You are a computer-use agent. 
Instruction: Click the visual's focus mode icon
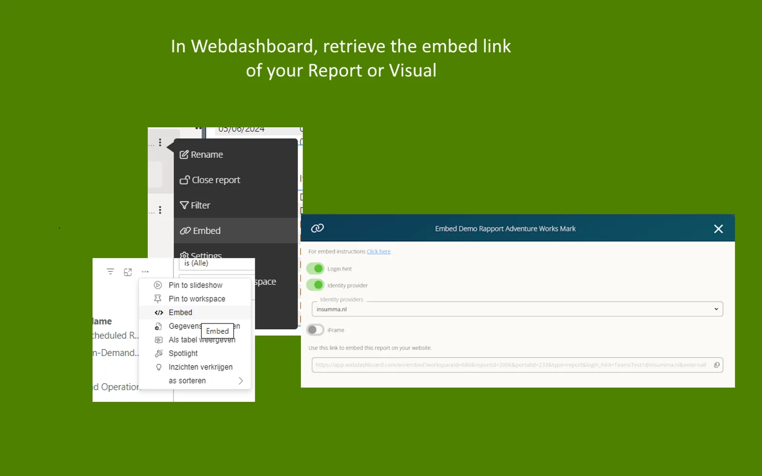(x=128, y=272)
